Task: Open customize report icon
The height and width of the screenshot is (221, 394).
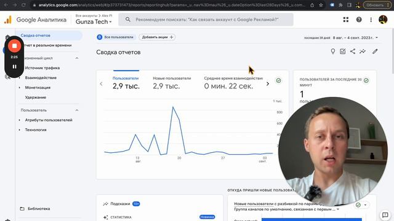Action: (342, 52)
